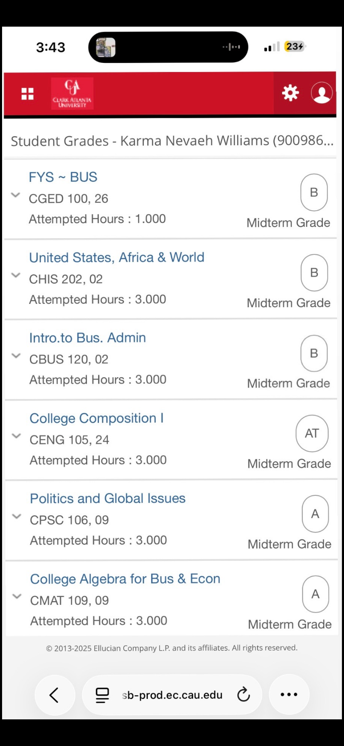
Task: Tap the browser back arrow button
Action: pyautogui.click(x=54, y=695)
